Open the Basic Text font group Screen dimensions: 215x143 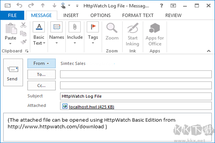39,34
